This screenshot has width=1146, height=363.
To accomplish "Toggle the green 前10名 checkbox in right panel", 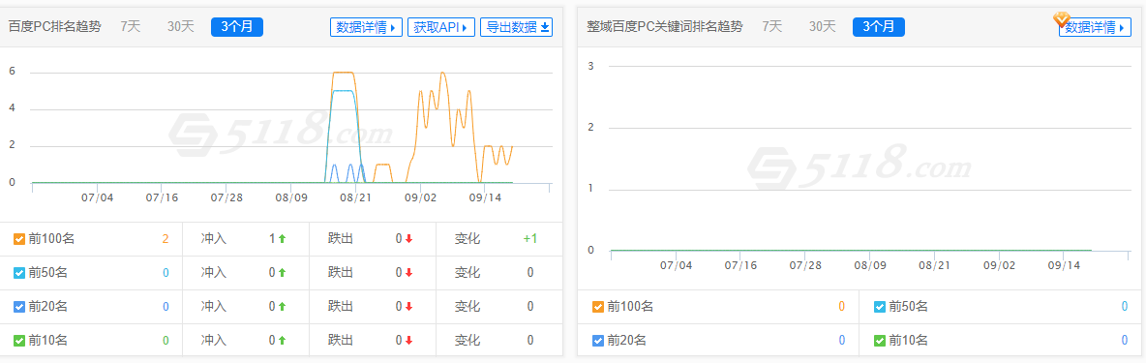I will tap(880, 340).
